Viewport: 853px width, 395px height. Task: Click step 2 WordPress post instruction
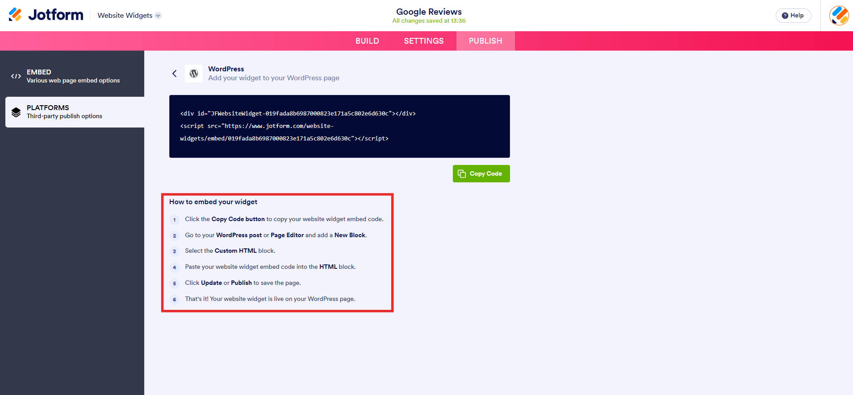pos(276,235)
